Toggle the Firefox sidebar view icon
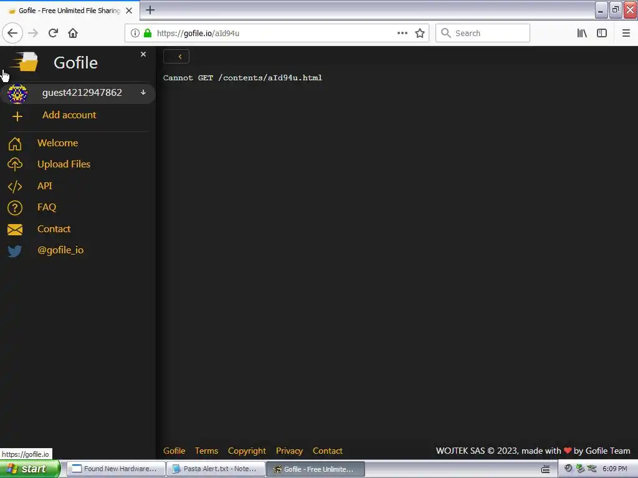Screen dimensions: 638x478 click(x=602, y=34)
